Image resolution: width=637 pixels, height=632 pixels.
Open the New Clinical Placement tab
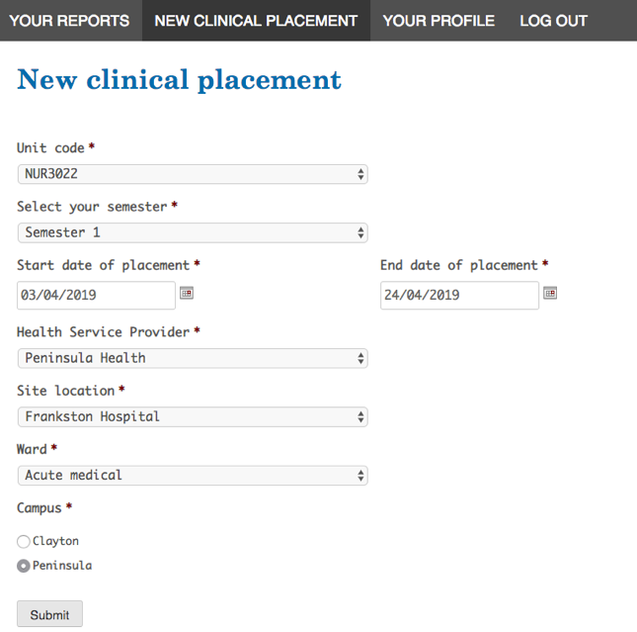pyautogui.click(x=256, y=21)
